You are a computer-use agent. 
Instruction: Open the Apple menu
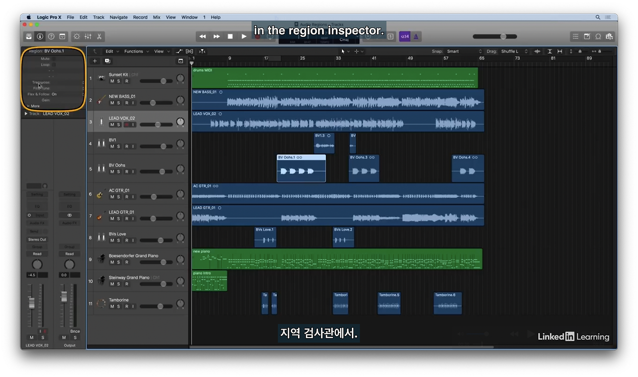point(28,17)
